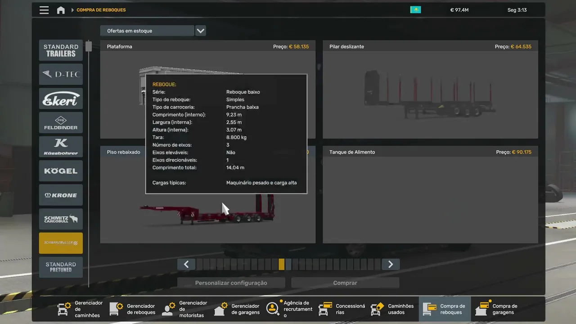
Task: Click the Compra de Reboques breadcrumb
Action: coord(101,10)
